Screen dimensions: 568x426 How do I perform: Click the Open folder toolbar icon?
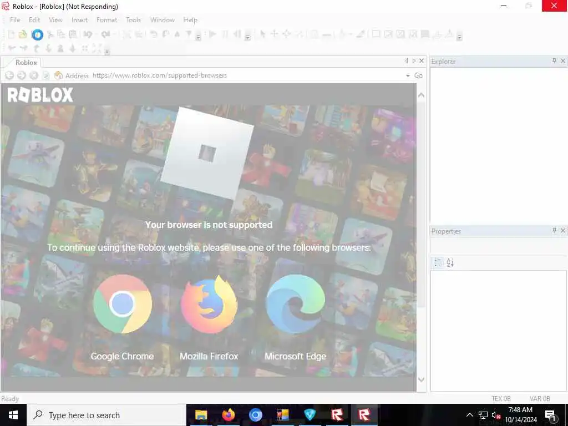pos(23,34)
